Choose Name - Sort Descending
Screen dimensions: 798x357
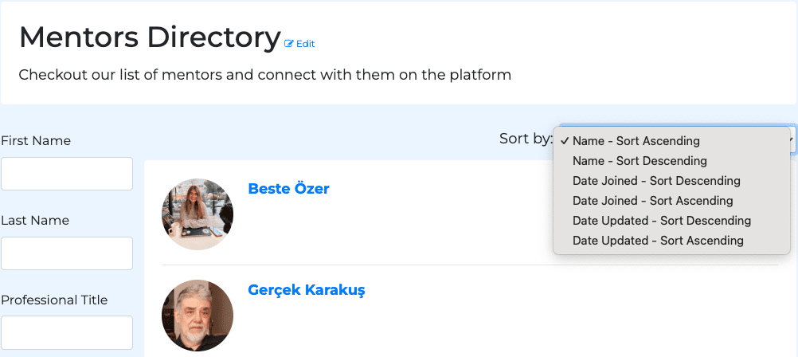tap(640, 161)
